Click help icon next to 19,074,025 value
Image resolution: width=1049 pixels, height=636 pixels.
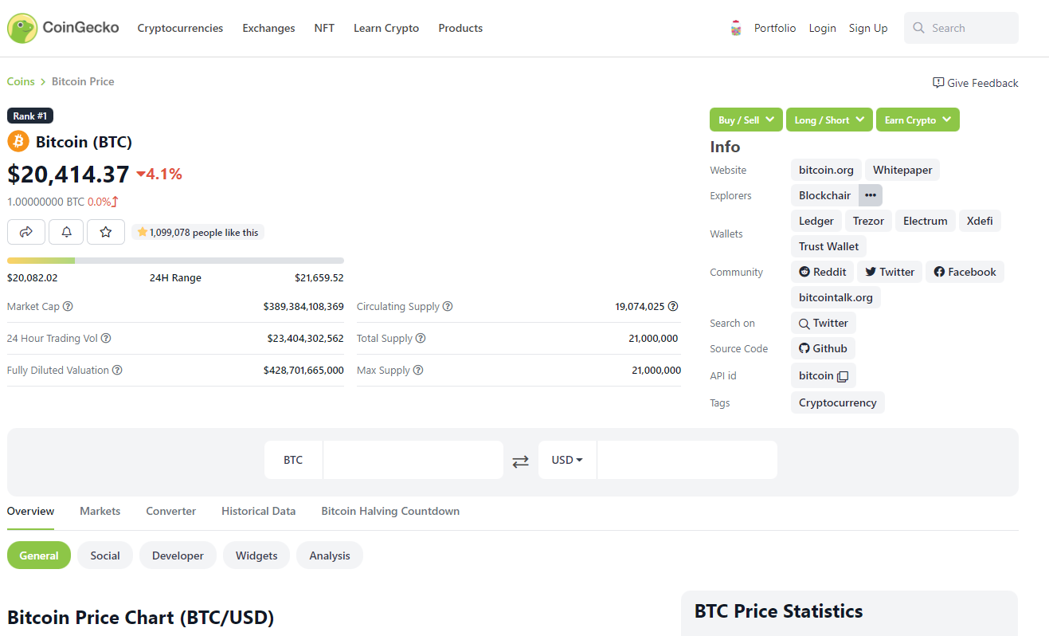[673, 306]
